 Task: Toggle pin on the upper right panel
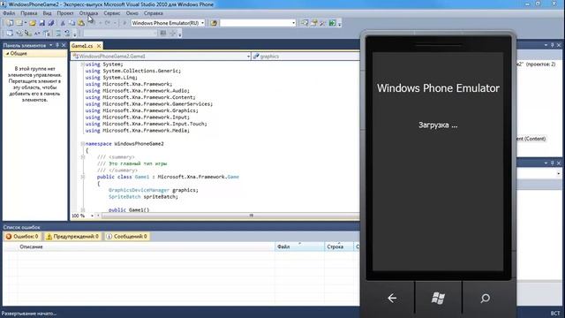click(x=552, y=45)
